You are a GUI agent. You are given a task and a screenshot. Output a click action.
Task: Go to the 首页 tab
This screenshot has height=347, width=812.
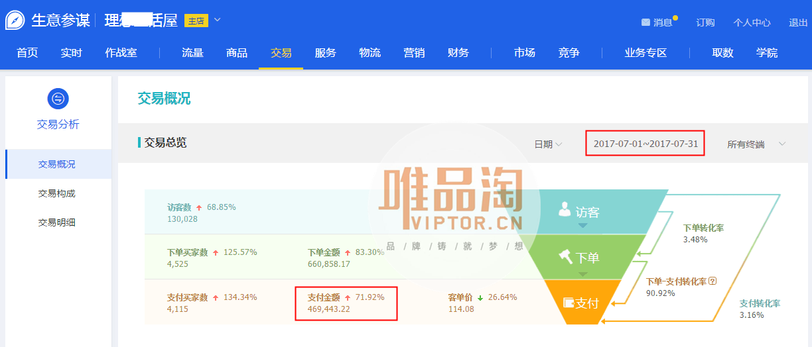27,53
